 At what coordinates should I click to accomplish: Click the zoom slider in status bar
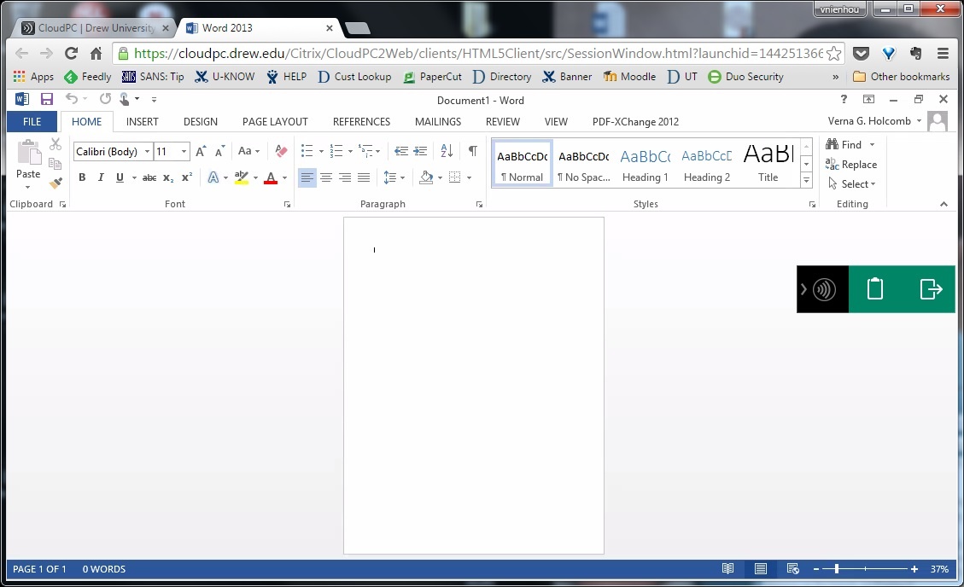pos(837,569)
